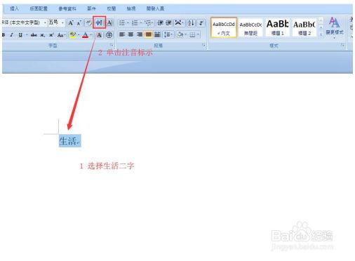Image resolution: width=355 pixels, height=261 pixels.
Task: Click the Change Styles large A icon
Action: (335, 26)
